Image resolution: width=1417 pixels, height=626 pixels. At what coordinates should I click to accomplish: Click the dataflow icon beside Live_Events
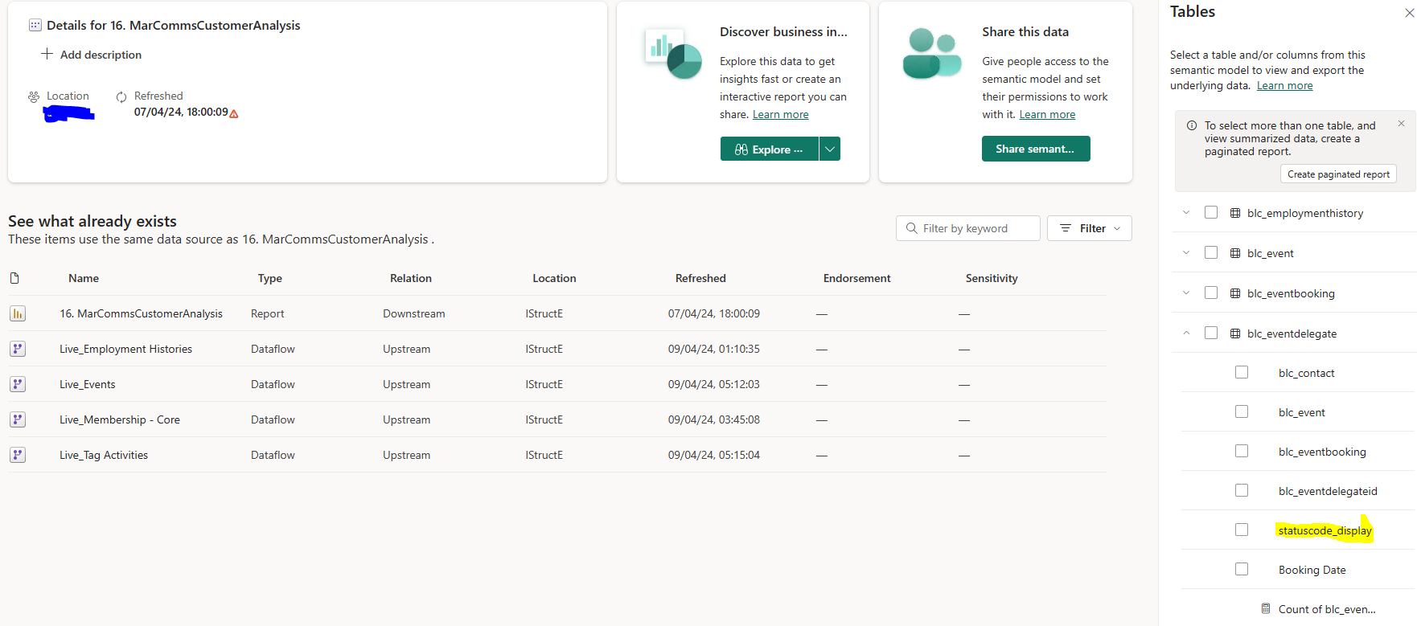(x=18, y=384)
